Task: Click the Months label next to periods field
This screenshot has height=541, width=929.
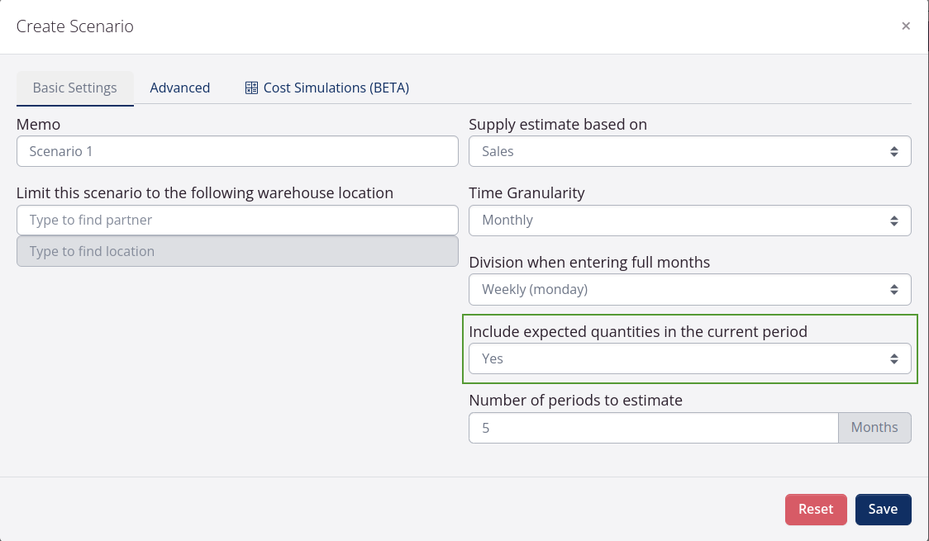Action: (874, 427)
